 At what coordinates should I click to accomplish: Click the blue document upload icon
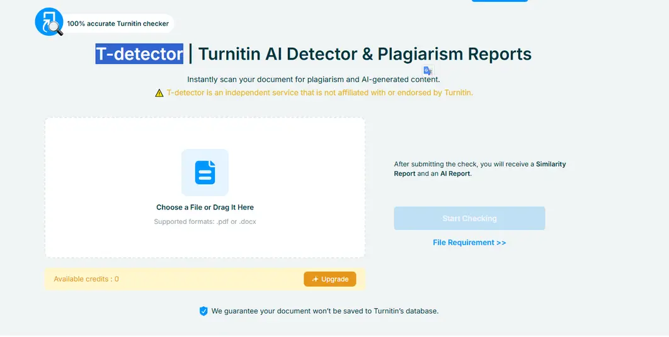click(205, 172)
